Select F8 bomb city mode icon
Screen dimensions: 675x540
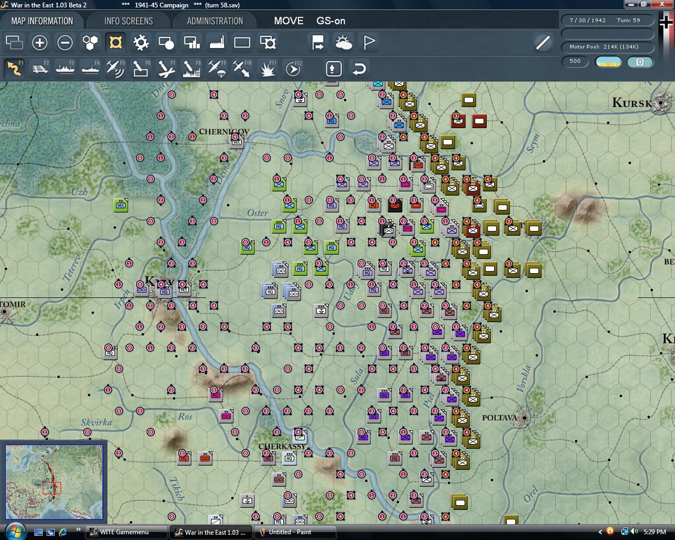pos(191,69)
